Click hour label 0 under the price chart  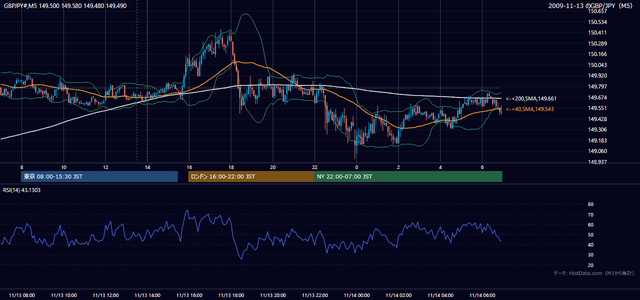pos(357,167)
